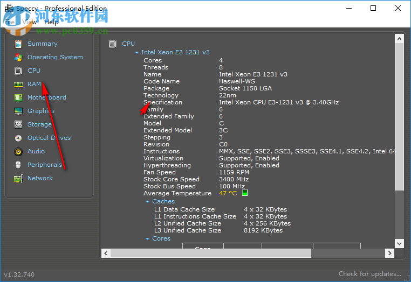Open the Peripherals section
This screenshot has width=411, height=282.
[x=45, y=165]
